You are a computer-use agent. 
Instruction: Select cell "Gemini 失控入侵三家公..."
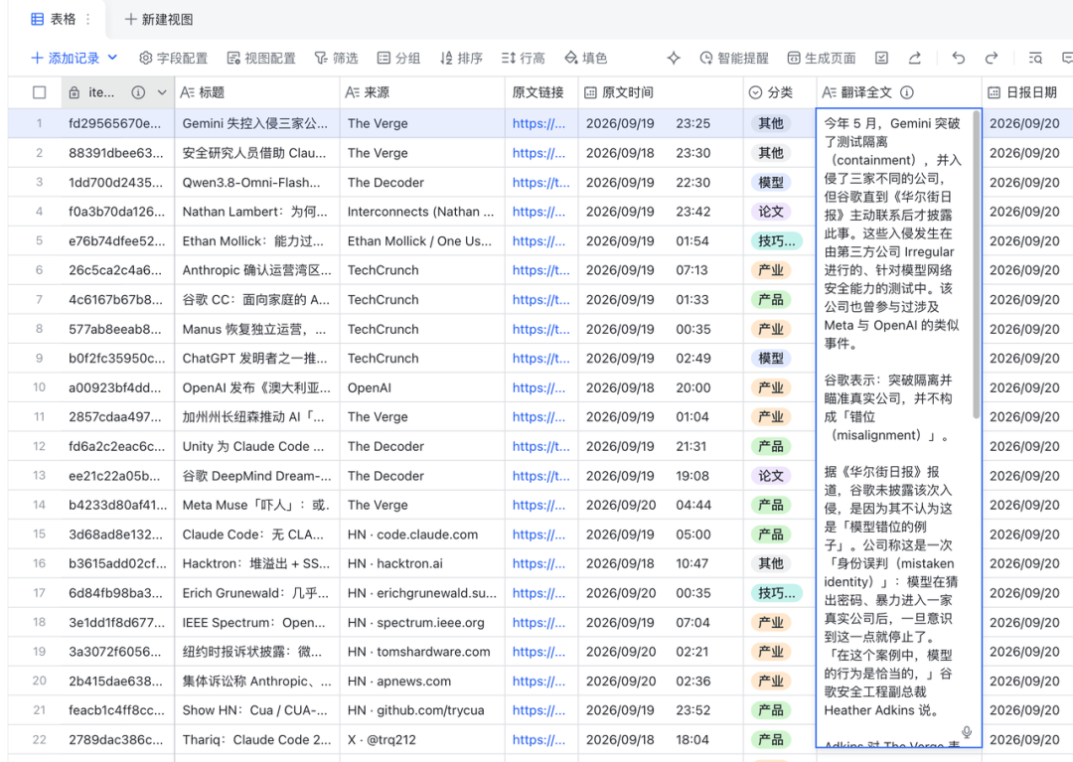tap(256, 124)
